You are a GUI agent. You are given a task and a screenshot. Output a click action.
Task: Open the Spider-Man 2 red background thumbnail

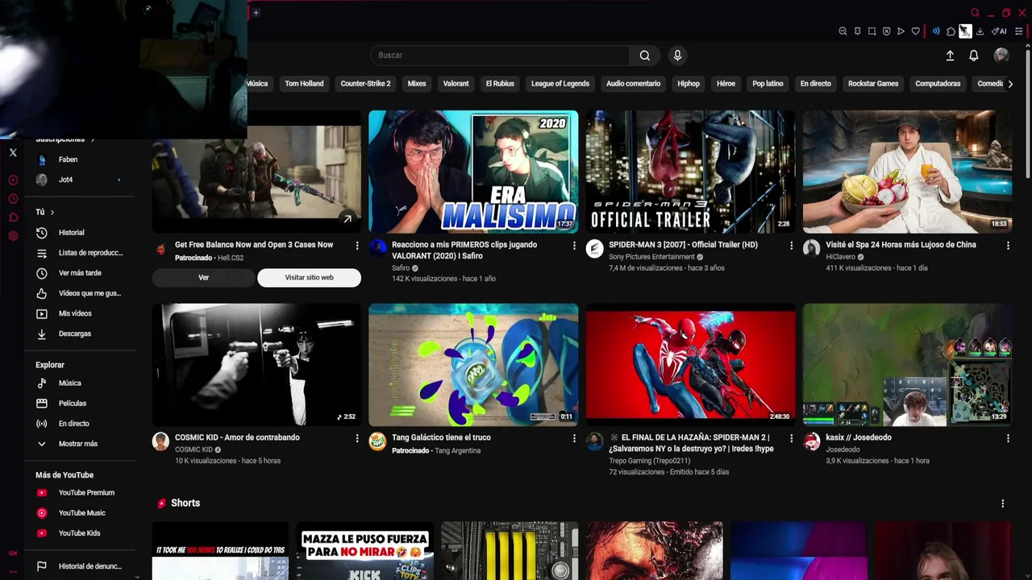690,364
